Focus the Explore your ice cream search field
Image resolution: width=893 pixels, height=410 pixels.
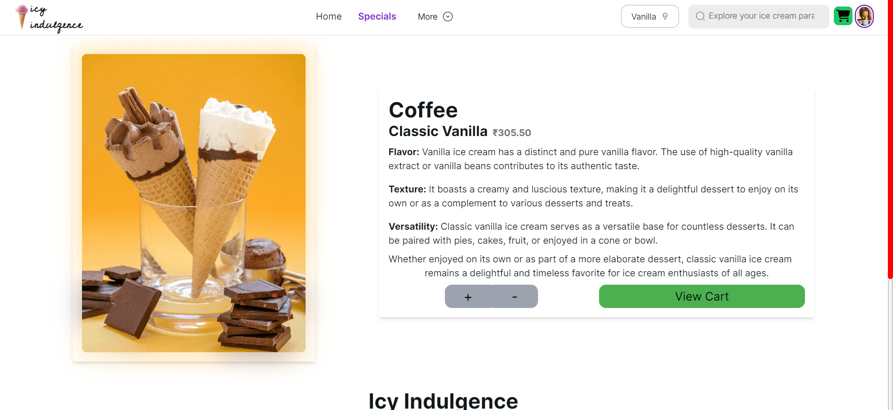click(x=758, y=16)
